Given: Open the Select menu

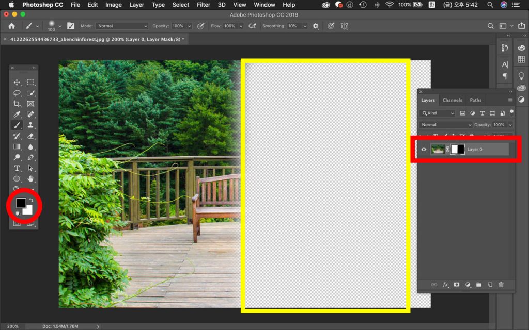Looking at the screenshot, I should point(181,5).
